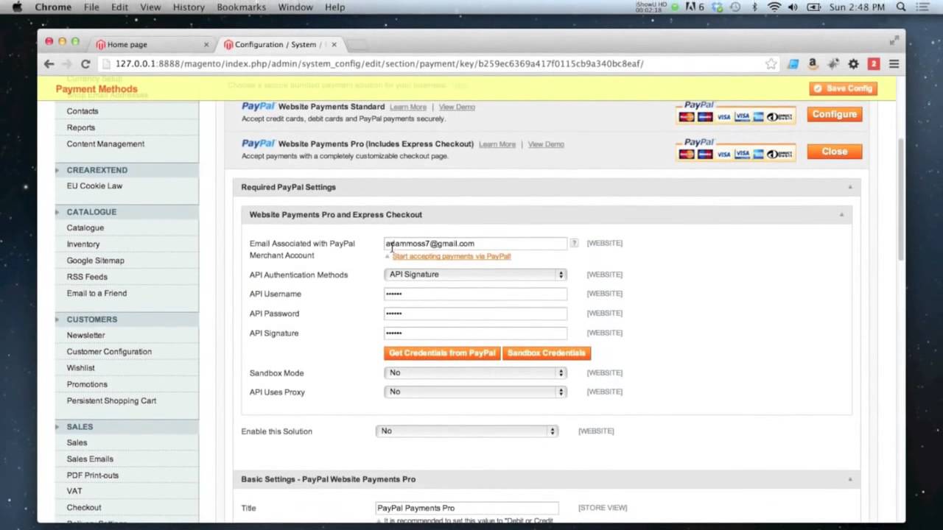Open the Contacts sidebar item
Viewport: 943px width, 530px height.
[83, 111]
